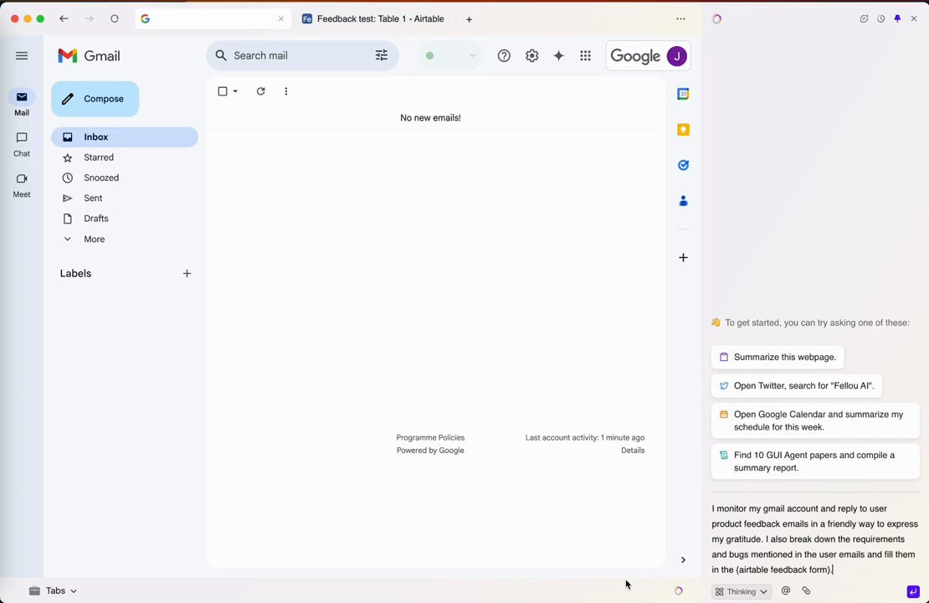929x603 pixels.
Task: Open the Thinking mode dropdown
Action: (742, 591)
